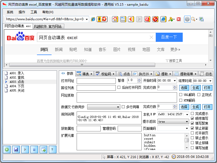The width and height of the screenshot is (217, 163).
Task: Click the Baidu logo
Action: [x=21, y=36]
